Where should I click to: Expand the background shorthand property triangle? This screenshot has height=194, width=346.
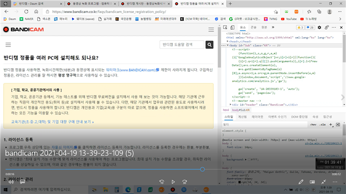(x=245, y=160)
